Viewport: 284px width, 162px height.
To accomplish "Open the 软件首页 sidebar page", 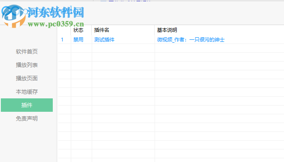I will 27,51.
